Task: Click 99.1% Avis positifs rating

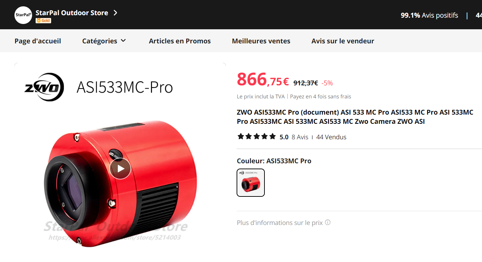Action: tap(429, 15)
